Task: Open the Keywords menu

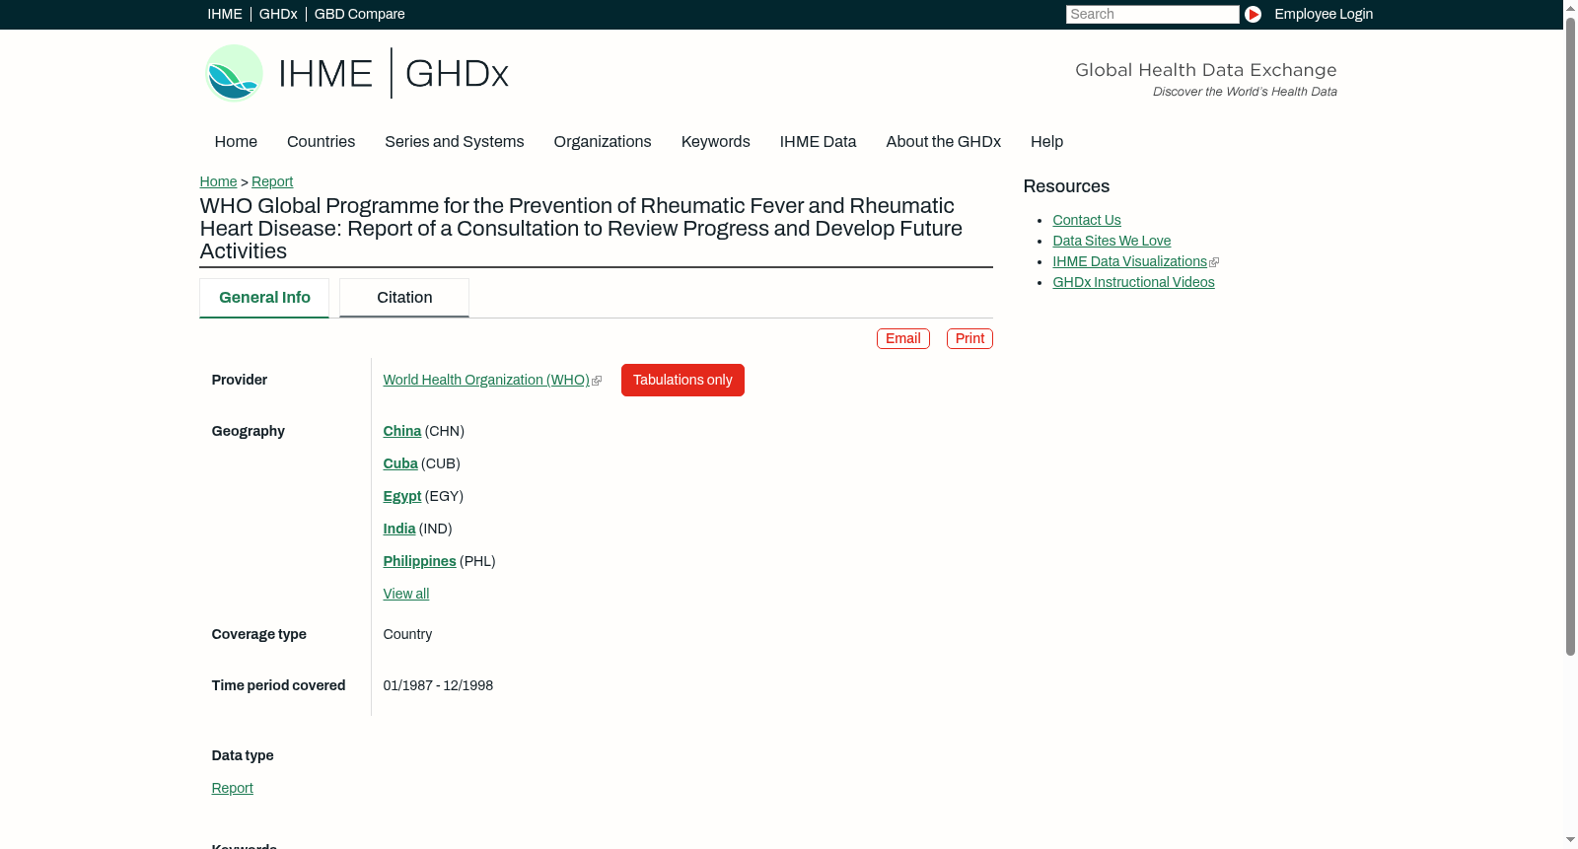Action: click(716, 141)
